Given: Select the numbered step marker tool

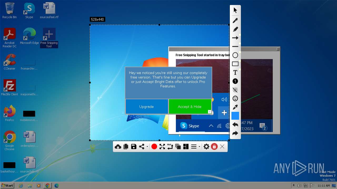Looking at the screenshot, I should (x=235, y=81).
